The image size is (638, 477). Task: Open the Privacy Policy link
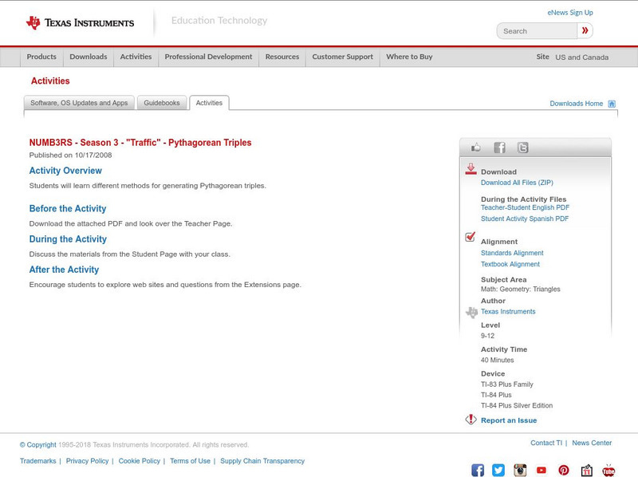(87, 461)
